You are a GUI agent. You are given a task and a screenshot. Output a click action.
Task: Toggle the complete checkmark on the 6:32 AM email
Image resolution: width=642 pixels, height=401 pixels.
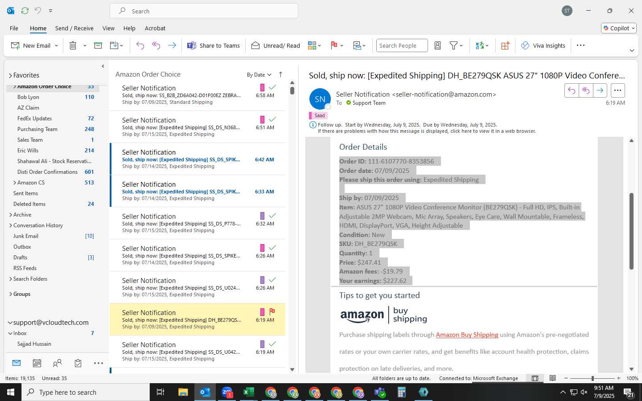[272, 215]
